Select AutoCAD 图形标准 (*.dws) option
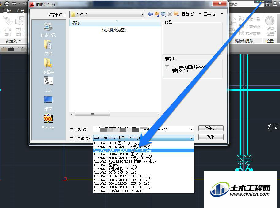The width and height of the screenshot is (280, 208). [144, 165]
